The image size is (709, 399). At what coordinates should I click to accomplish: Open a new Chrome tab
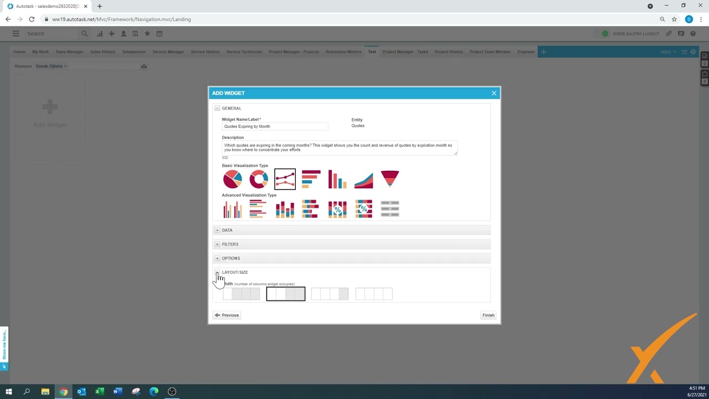click(x=100, y=6)
